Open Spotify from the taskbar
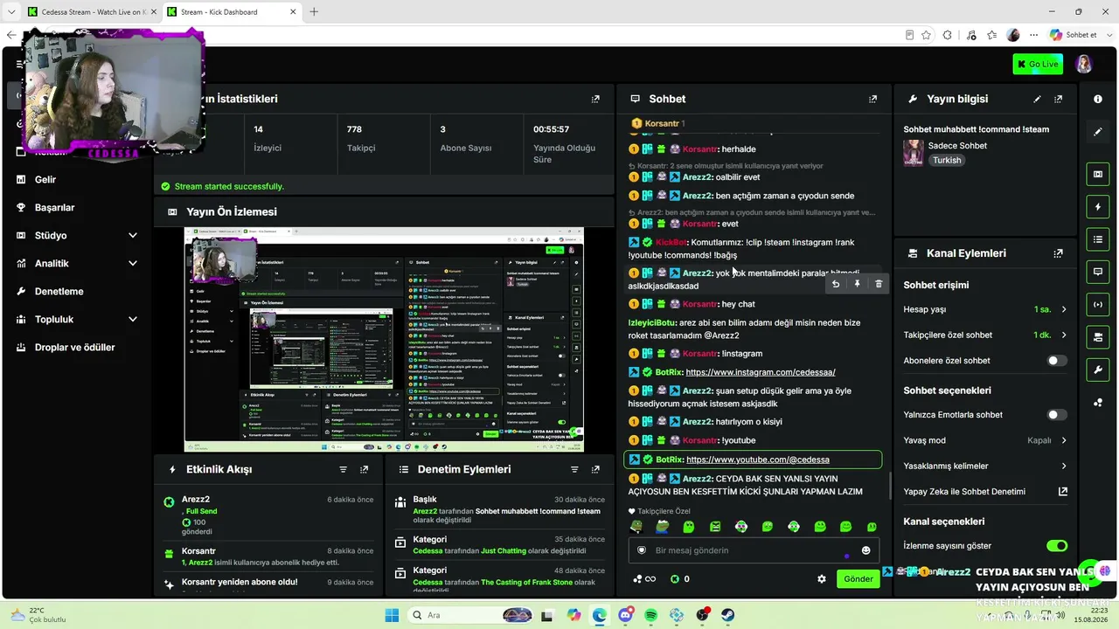 tap(651, 615)
